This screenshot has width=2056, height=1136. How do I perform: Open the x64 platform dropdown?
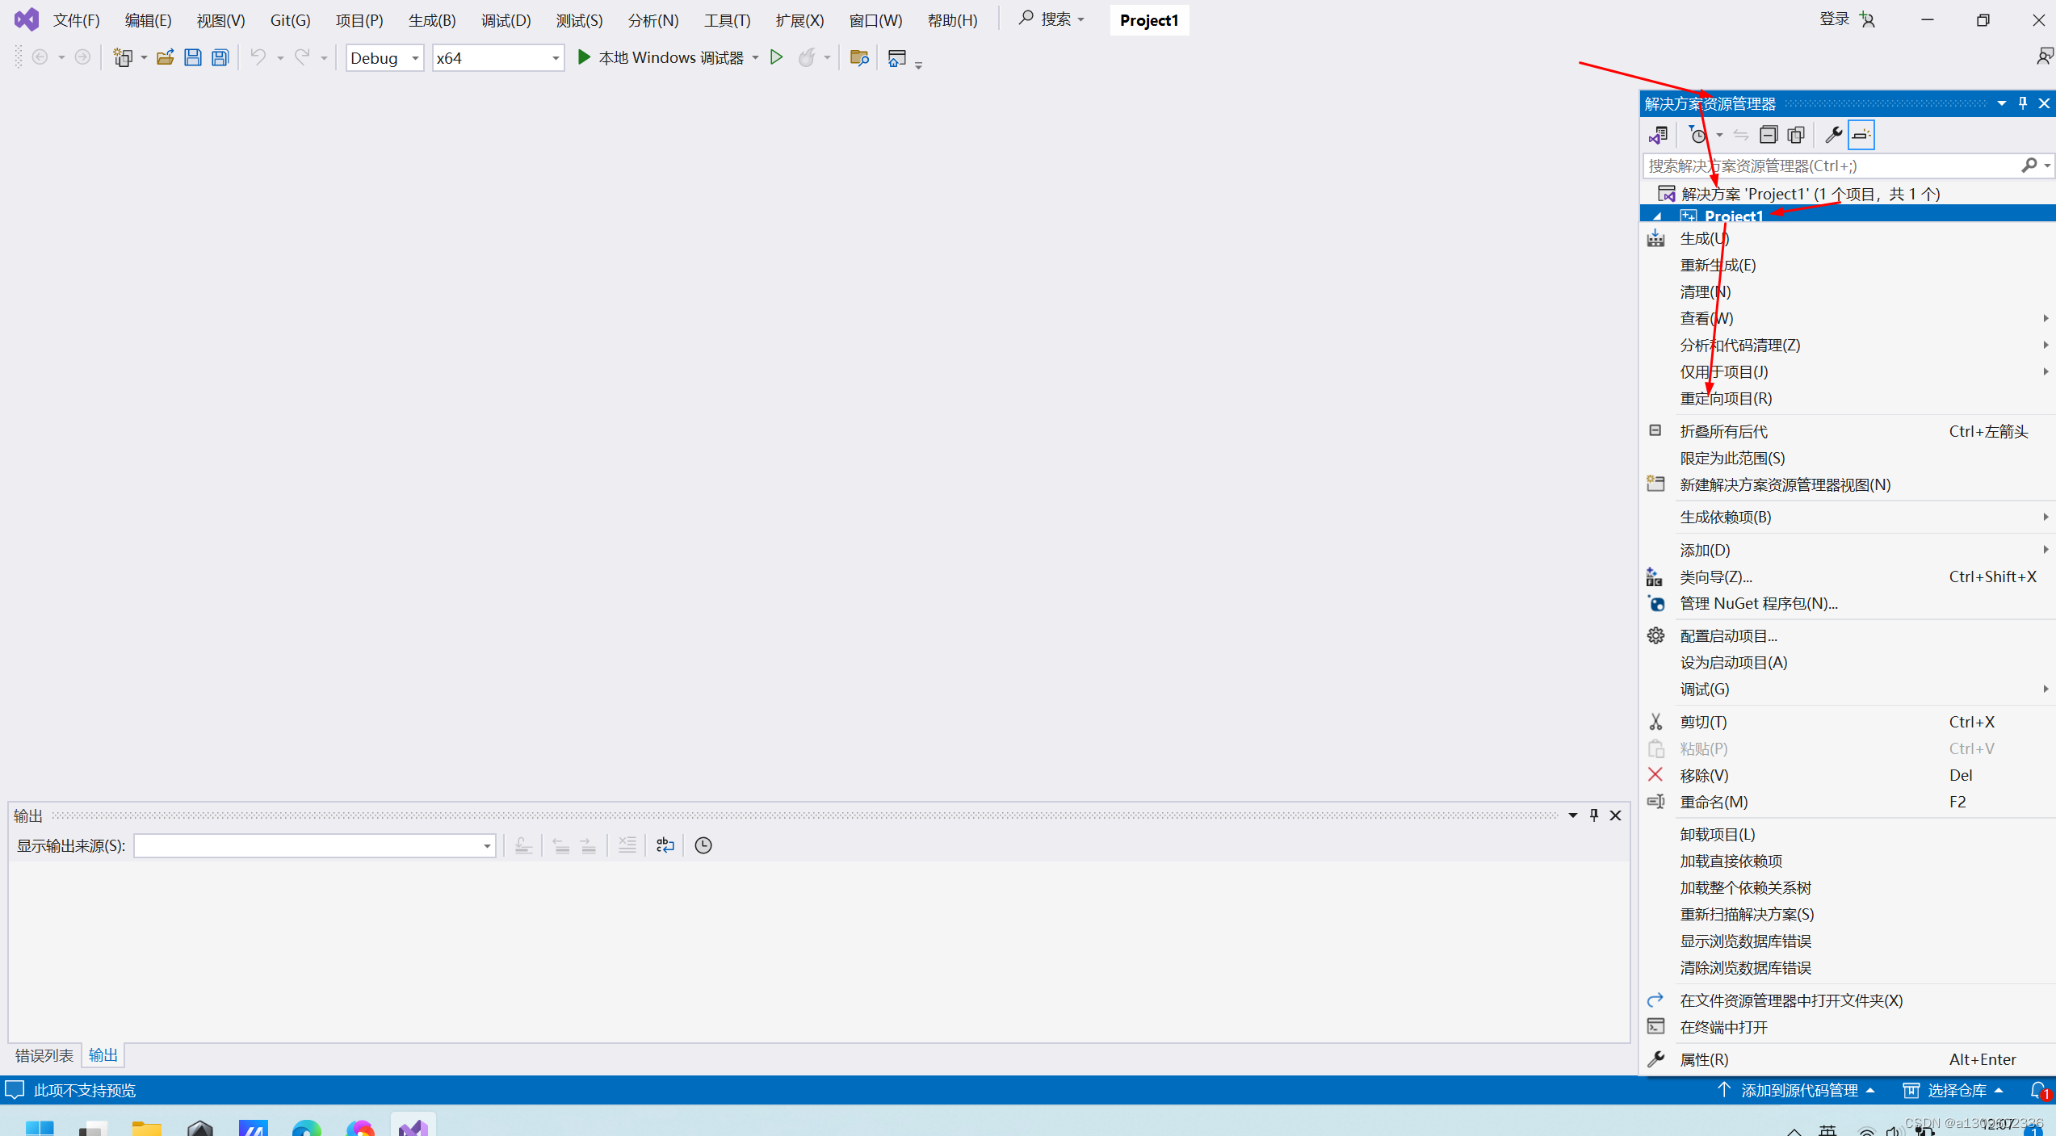point(554,57)
